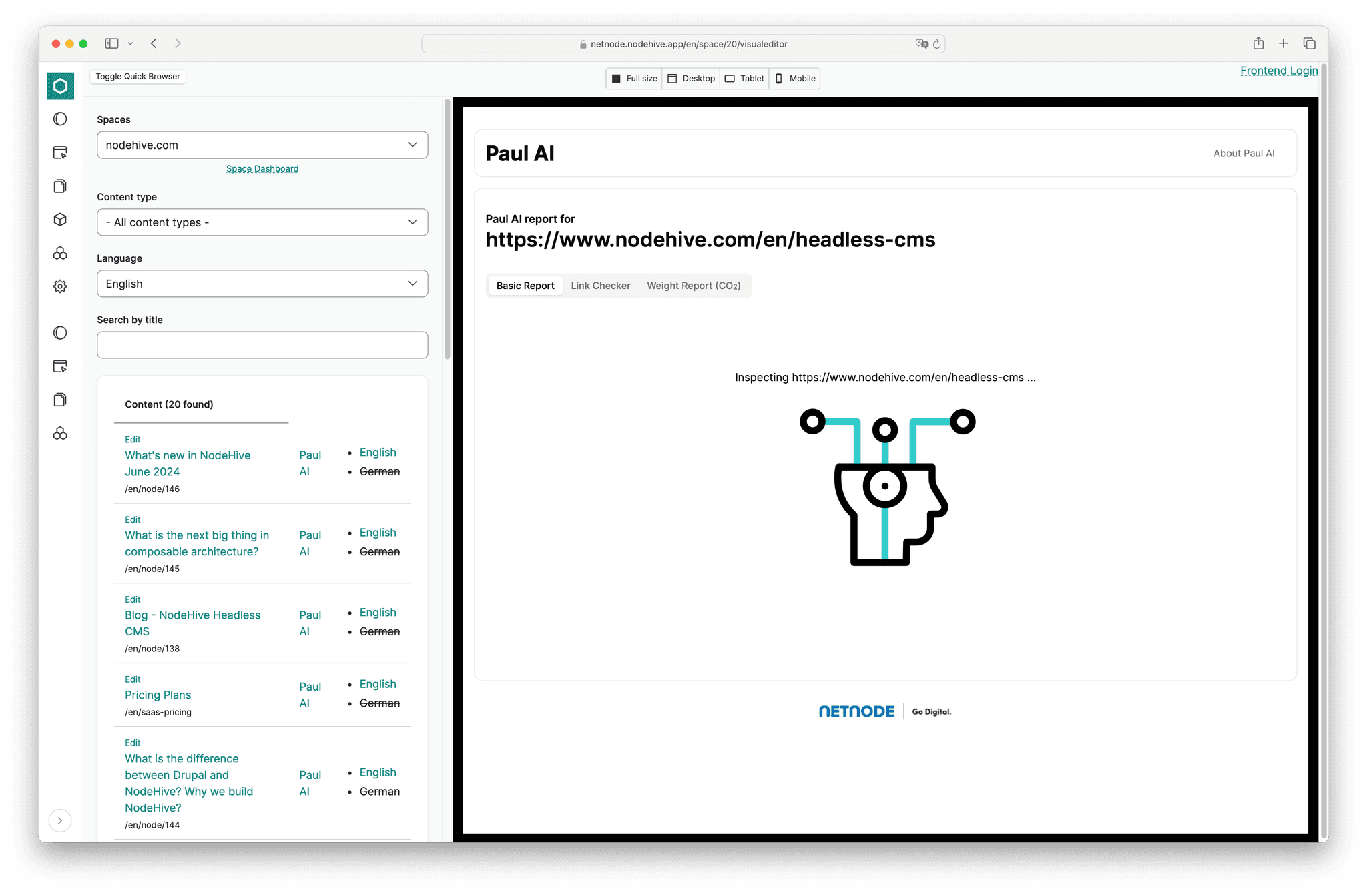
Task: Open What's new in NodeHive June 2024
Action: coord(188,463)
